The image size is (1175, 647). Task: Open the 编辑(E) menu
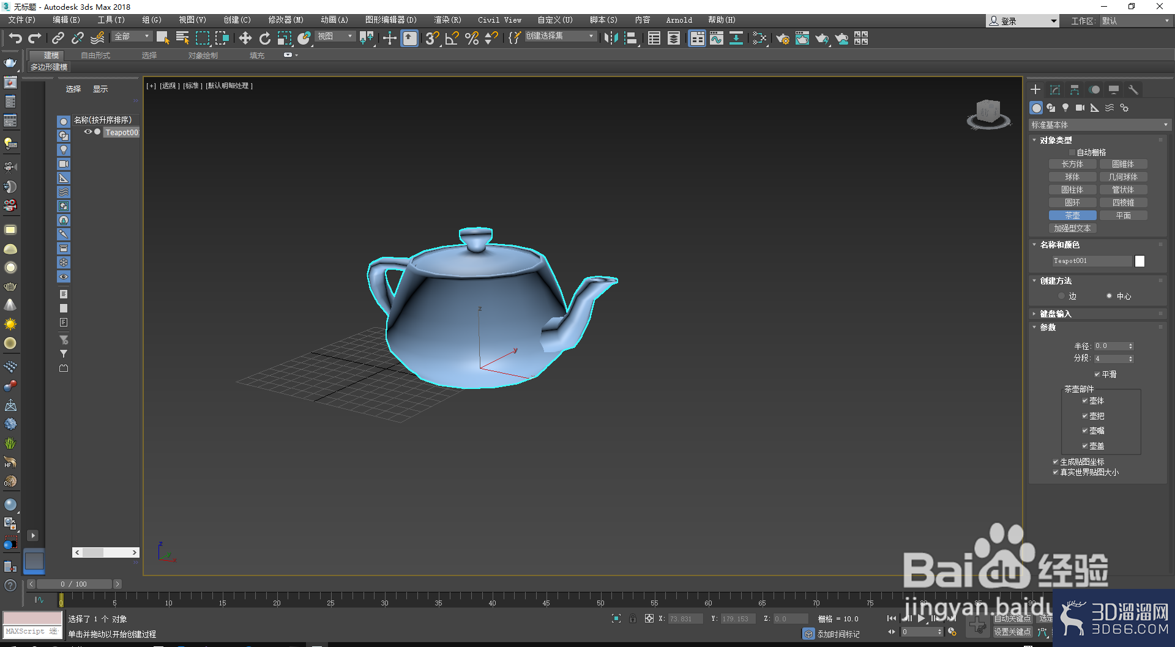(x=66, y=20)
